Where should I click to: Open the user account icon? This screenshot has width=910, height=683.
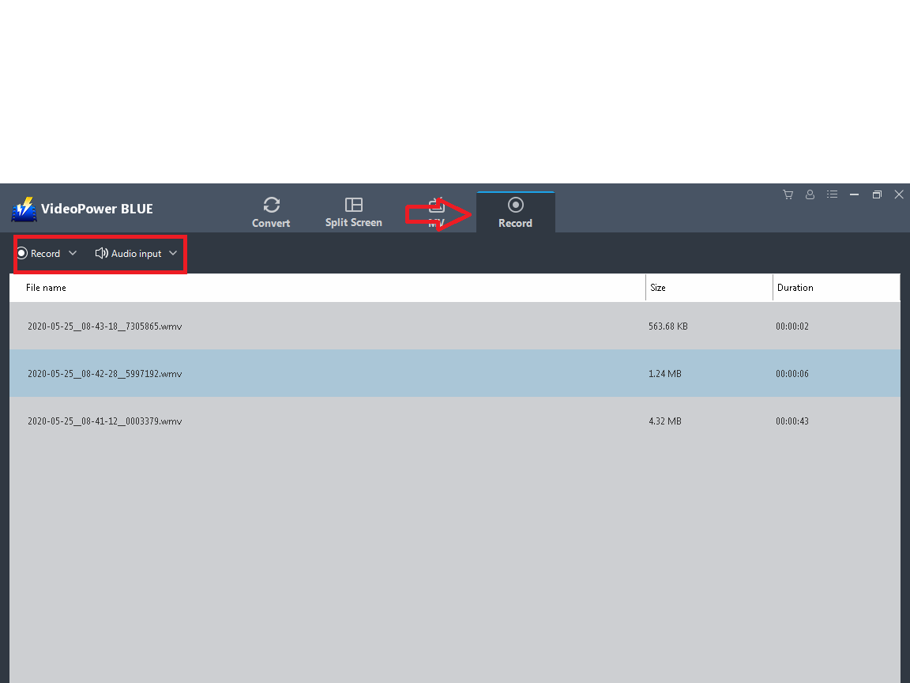810,194
